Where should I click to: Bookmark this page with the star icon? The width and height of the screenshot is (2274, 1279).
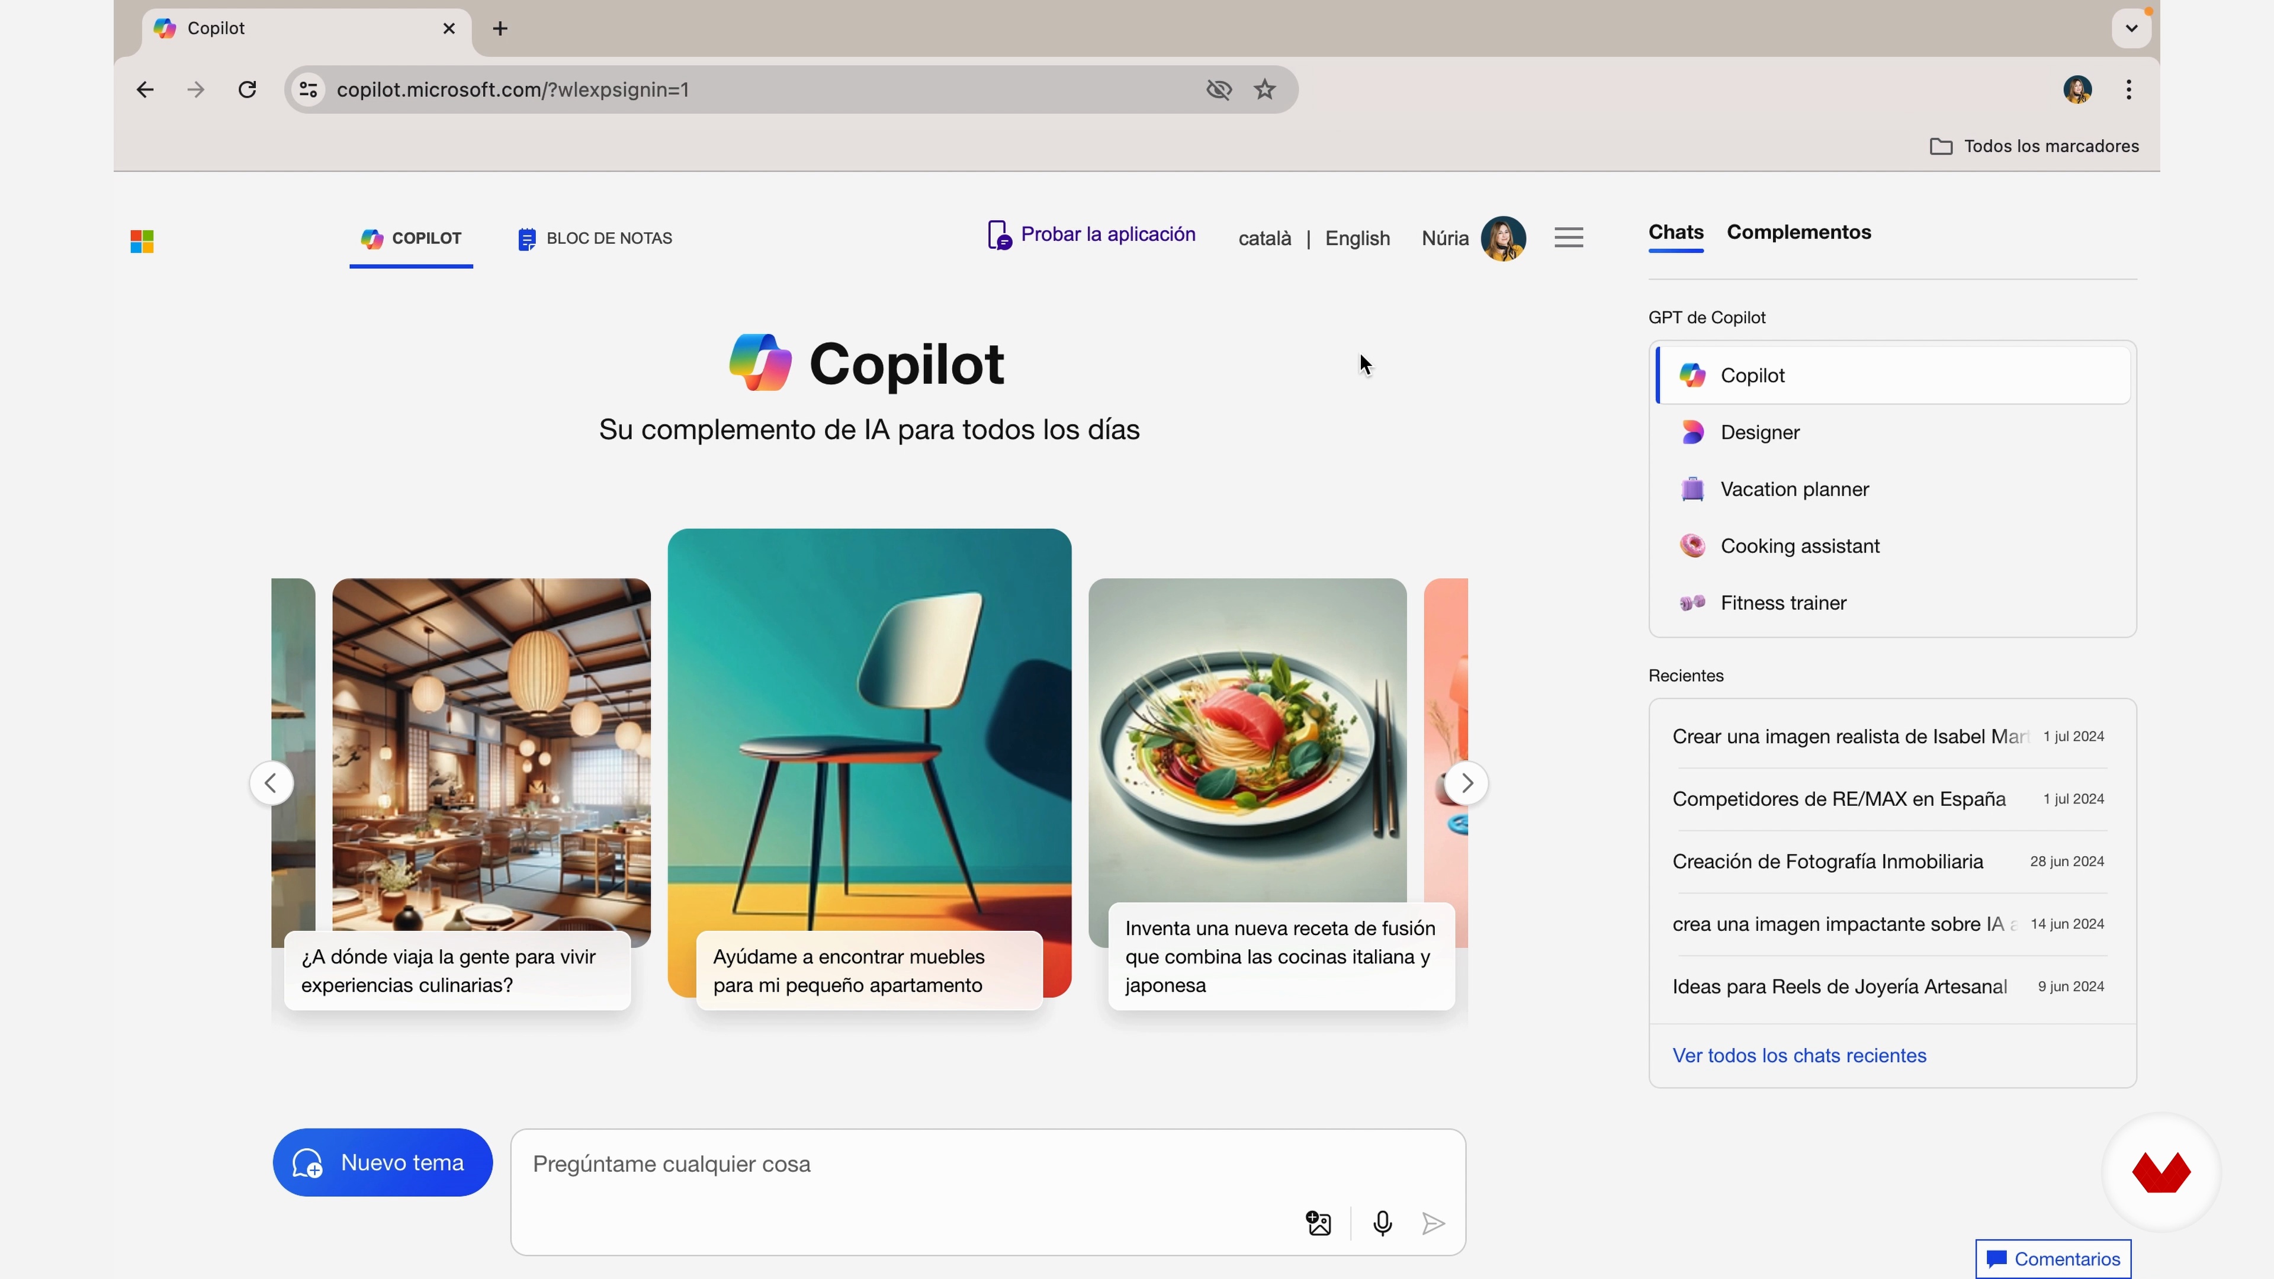1265,89
